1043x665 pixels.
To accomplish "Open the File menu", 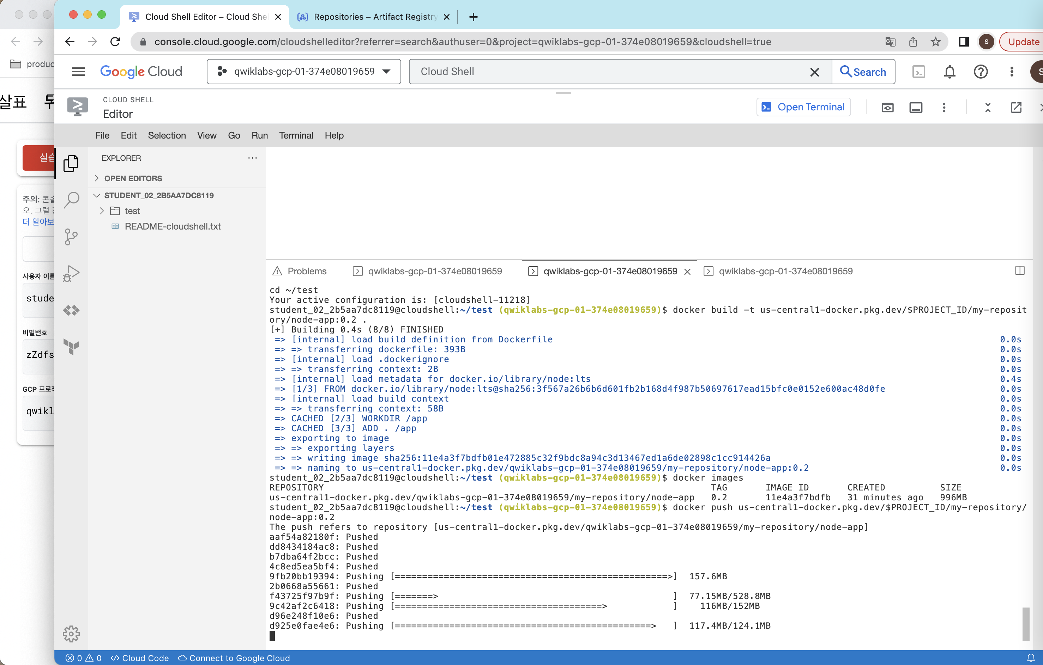I will click(102, 135).
